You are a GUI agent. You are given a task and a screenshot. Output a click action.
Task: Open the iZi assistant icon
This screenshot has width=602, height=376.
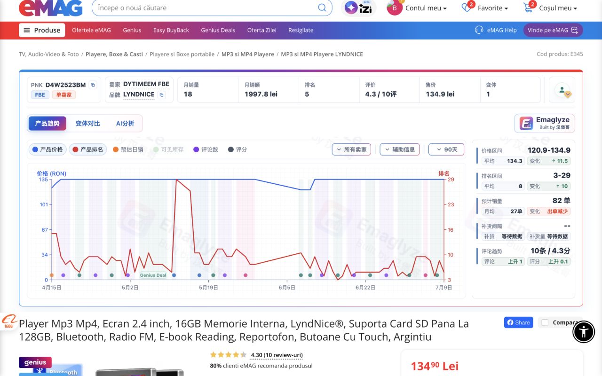point(359,8)
